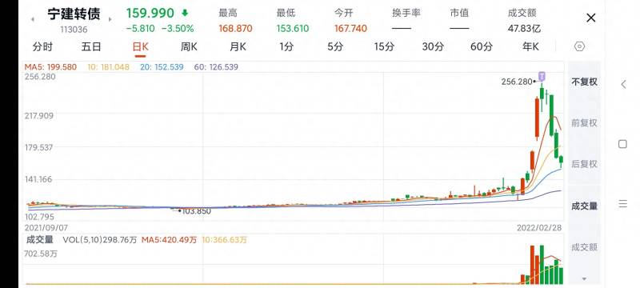Choose 成交量 indicator in sidebar
Screen dimensions: 640x288
point(584,206)
